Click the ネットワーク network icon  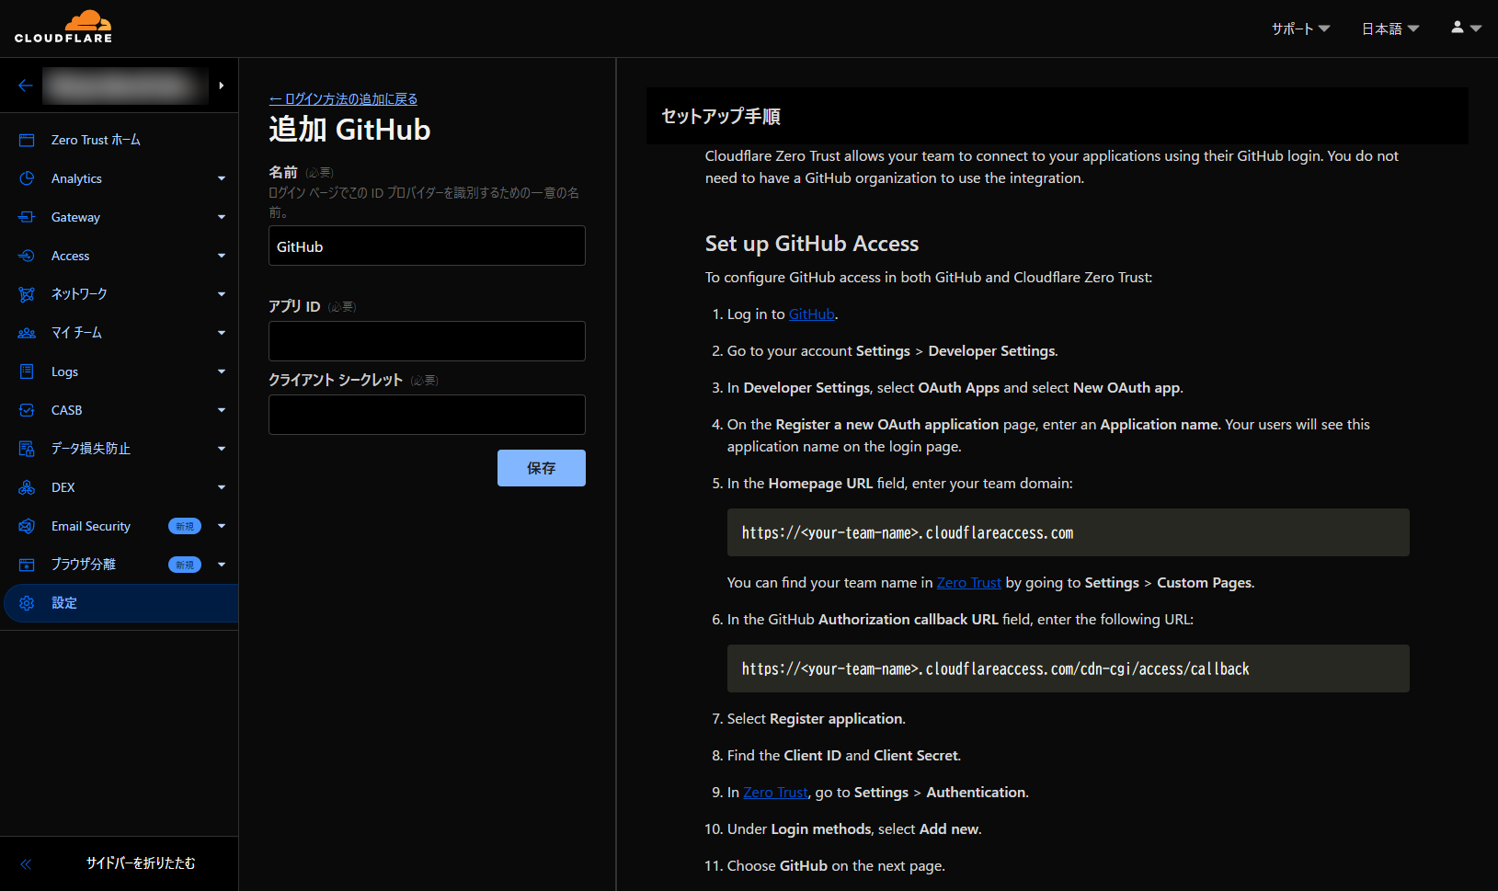[27, 294]
